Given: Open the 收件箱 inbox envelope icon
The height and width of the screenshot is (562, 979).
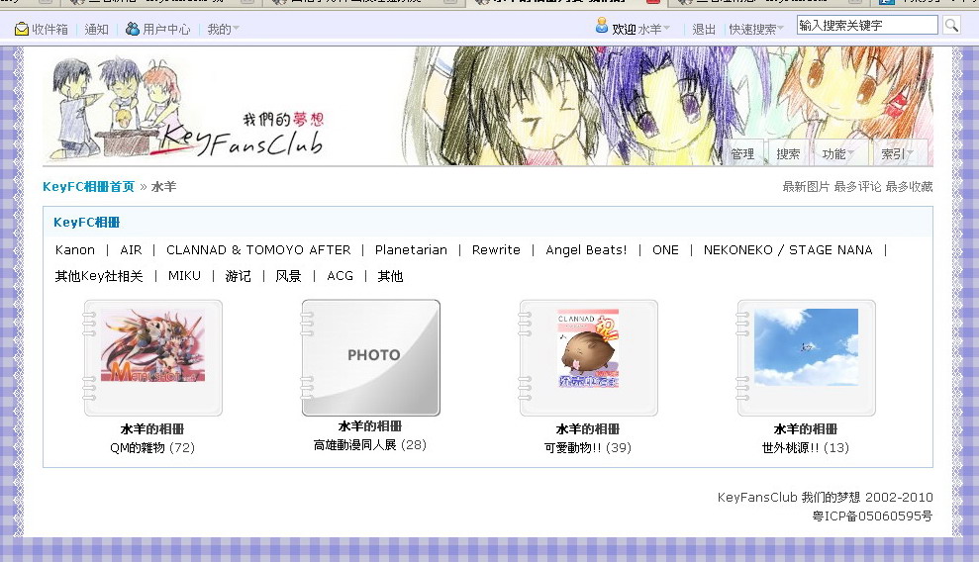Looking at the screenshot, I should coord(21,29).
